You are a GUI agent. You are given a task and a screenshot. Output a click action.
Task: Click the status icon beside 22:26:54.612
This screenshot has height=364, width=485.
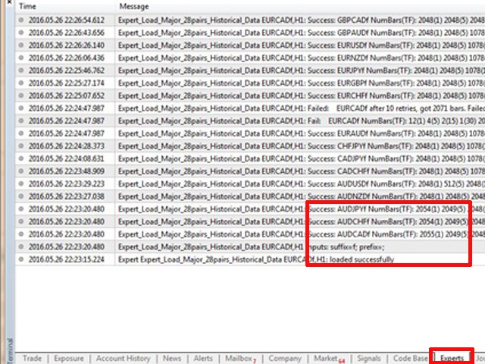point(21,20)
